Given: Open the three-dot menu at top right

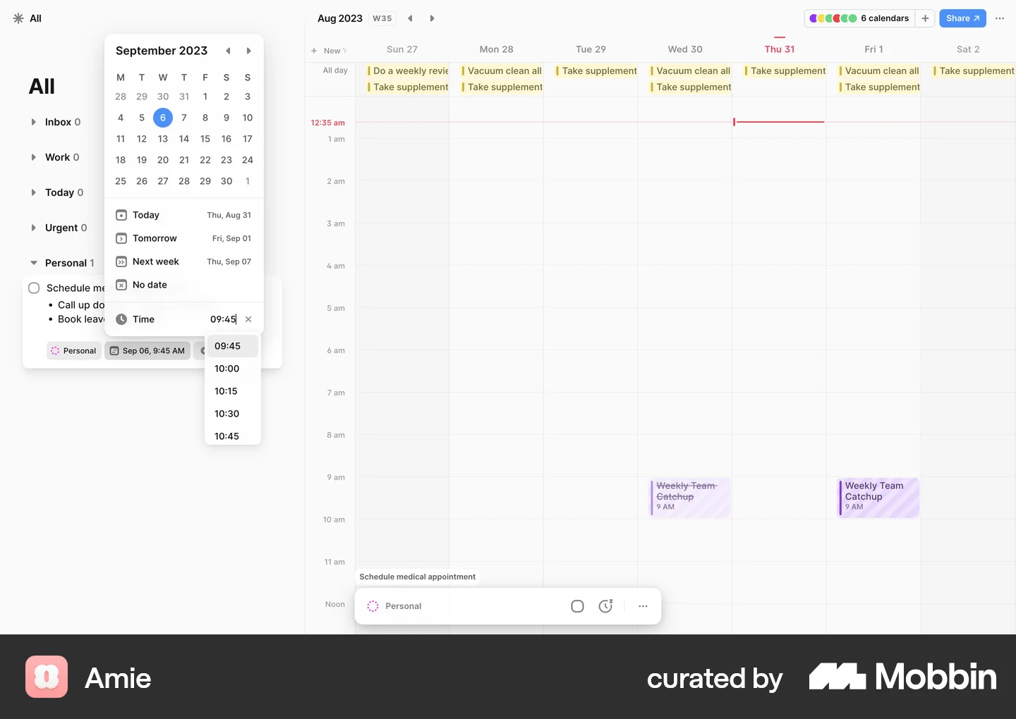Looking at the screenshot, I should (x=1000, y=18).
